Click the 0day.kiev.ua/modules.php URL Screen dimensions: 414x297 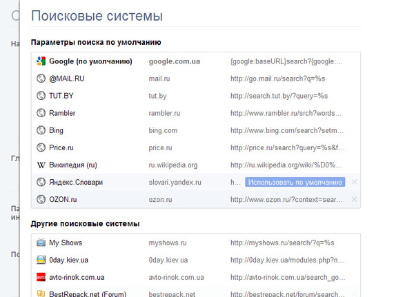[x=287, y=260]
